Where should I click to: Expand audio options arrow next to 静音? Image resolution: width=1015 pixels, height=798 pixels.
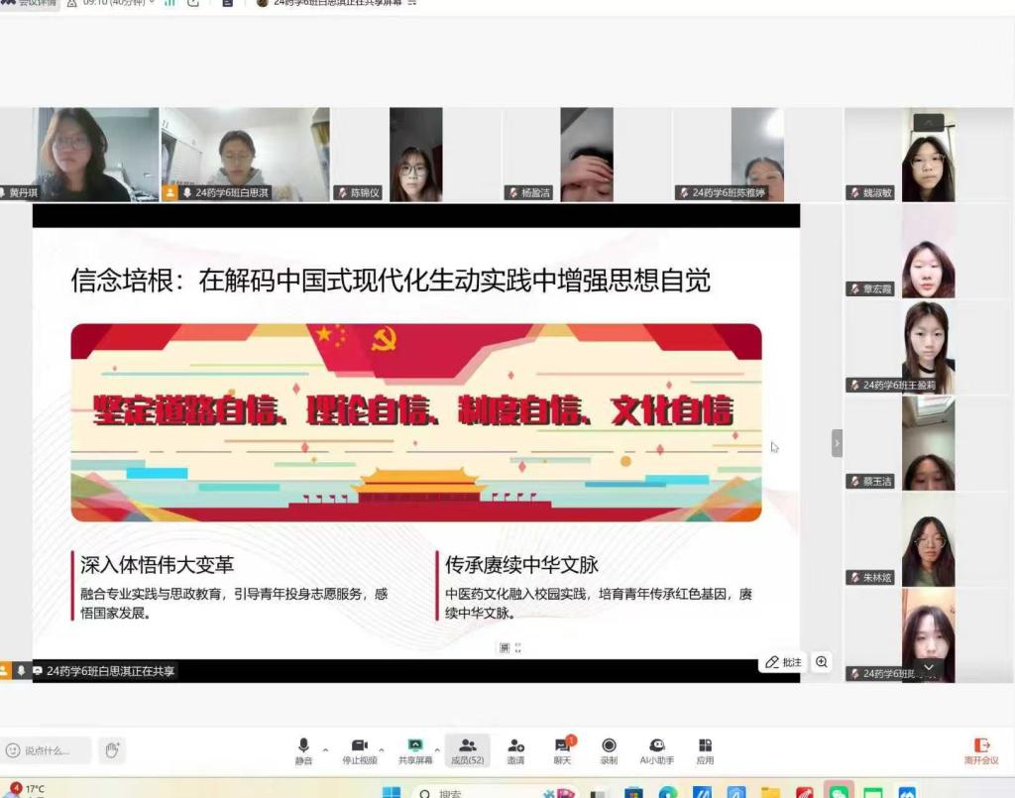(325, 749)
